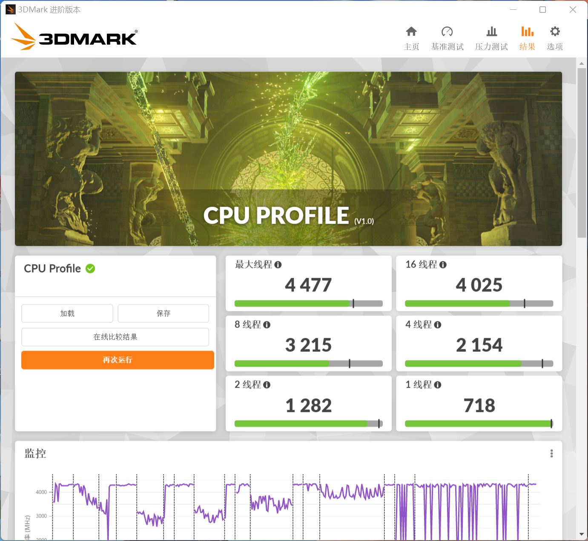This screenshot has width=588, height=541.
Task: Click the 2 线程 score progress bar
Action: tap(309, 423)
